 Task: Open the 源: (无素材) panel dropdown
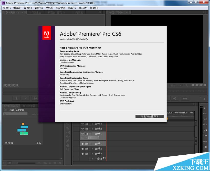(x=22, y=13)
